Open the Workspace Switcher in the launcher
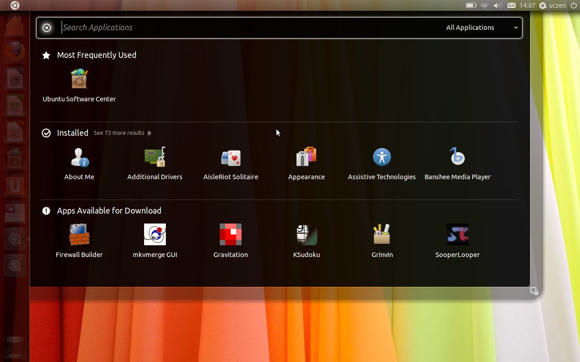Viewport: 580px width, 362px height. tap(15, 212)
